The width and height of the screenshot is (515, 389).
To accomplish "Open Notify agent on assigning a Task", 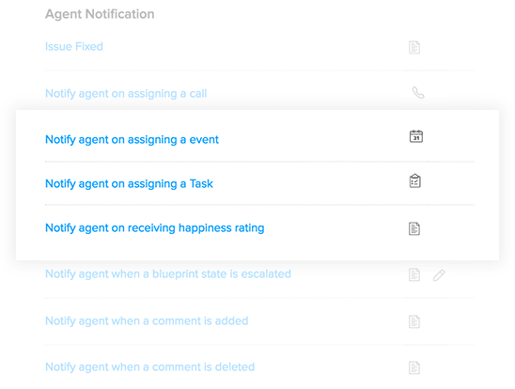I will (129, 183).
